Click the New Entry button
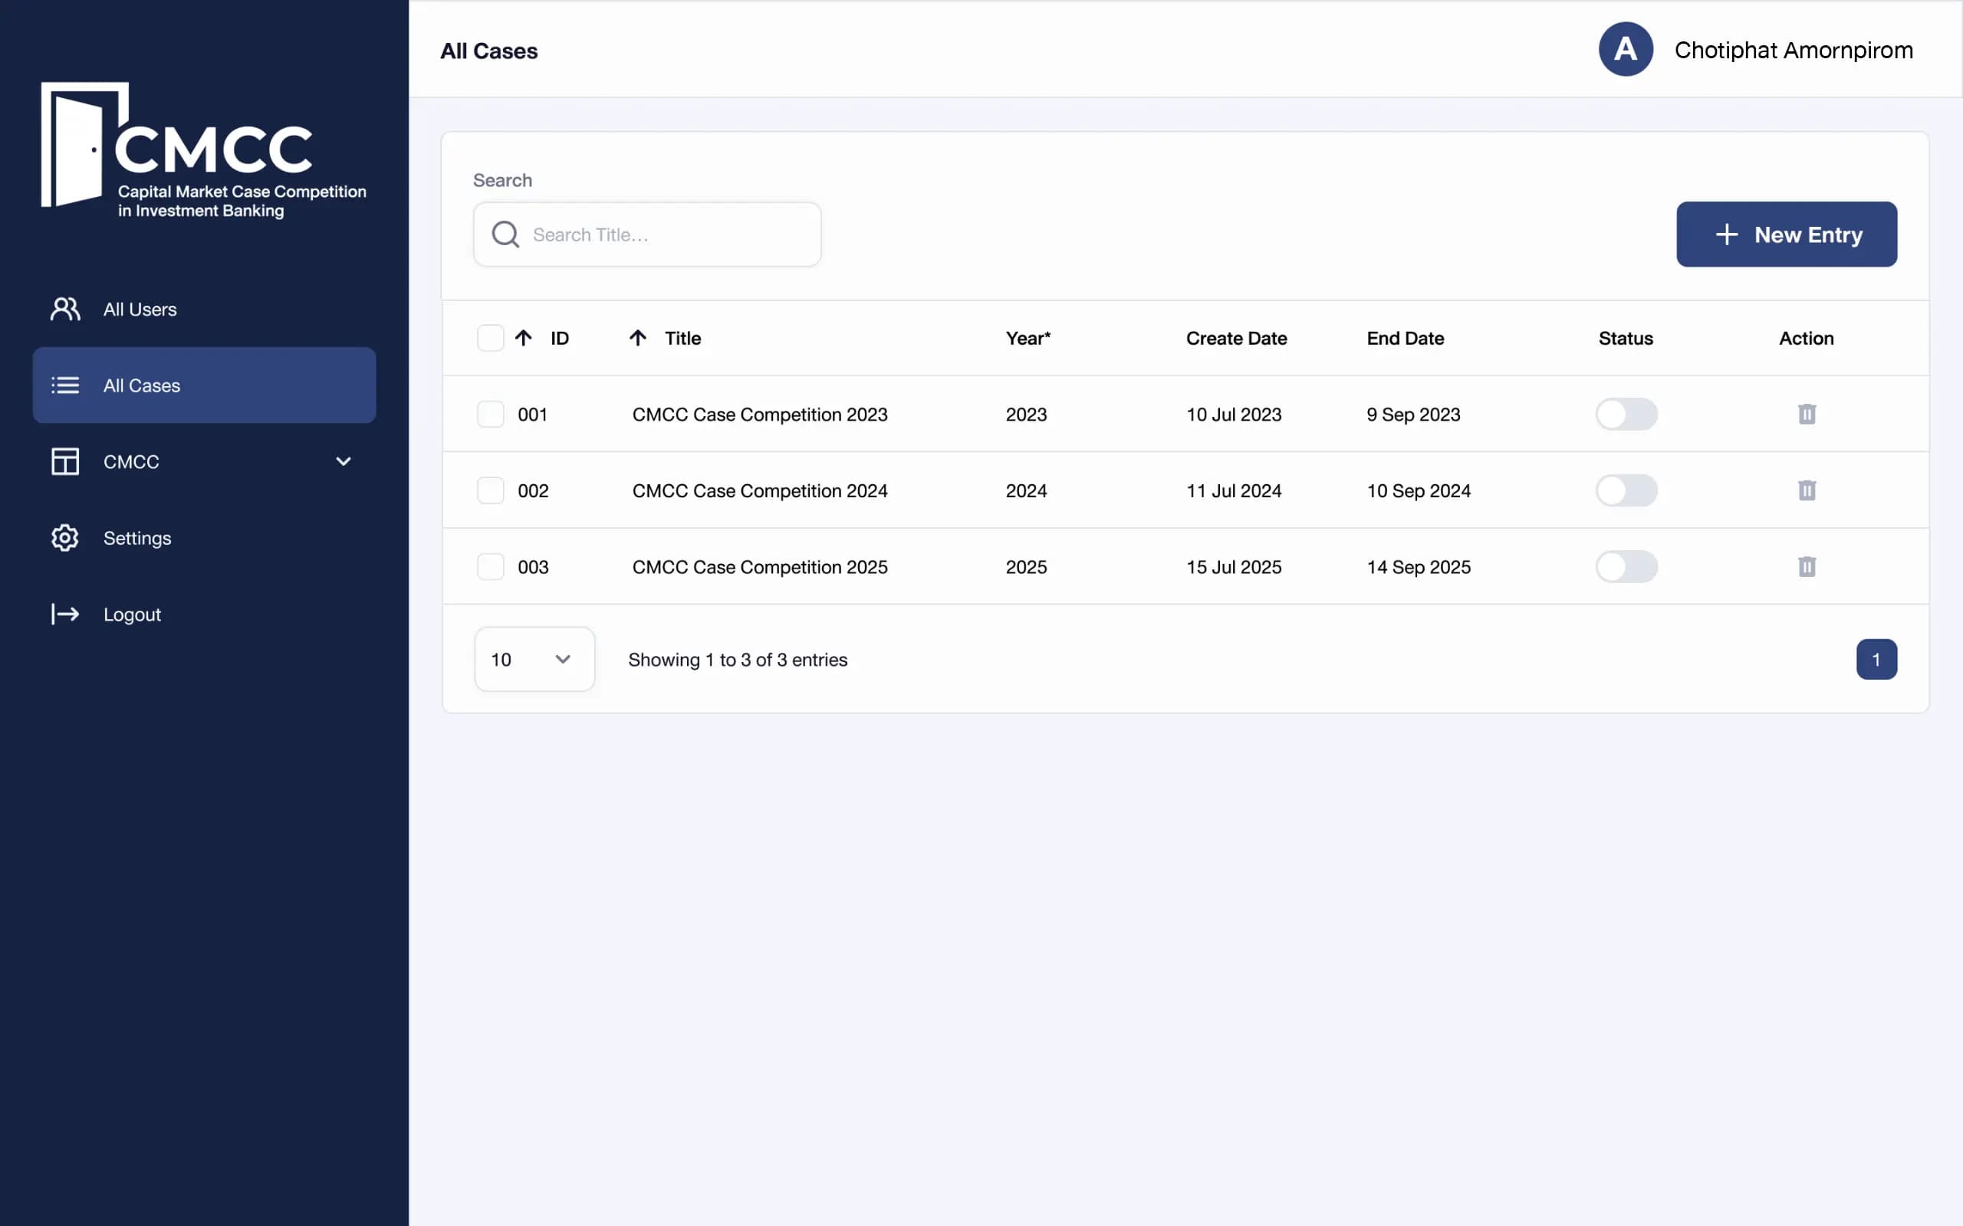 (1786, 234)
